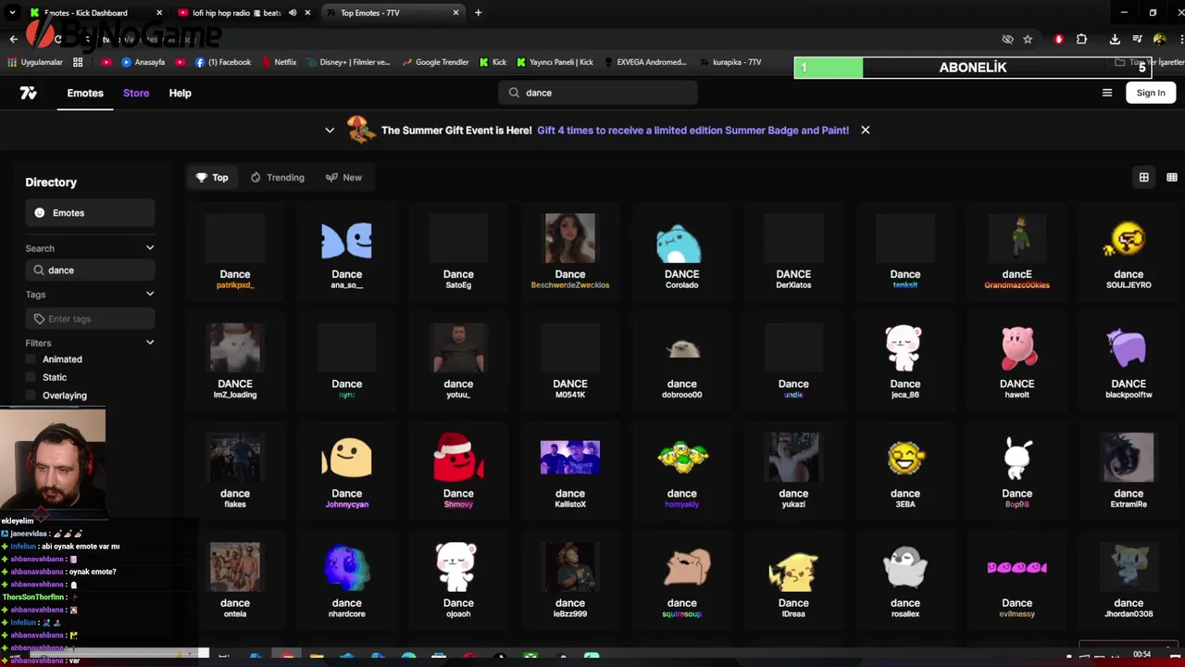Open dance emote by KallistoX
The image size is (1185, 667).
tap(570, 470)
